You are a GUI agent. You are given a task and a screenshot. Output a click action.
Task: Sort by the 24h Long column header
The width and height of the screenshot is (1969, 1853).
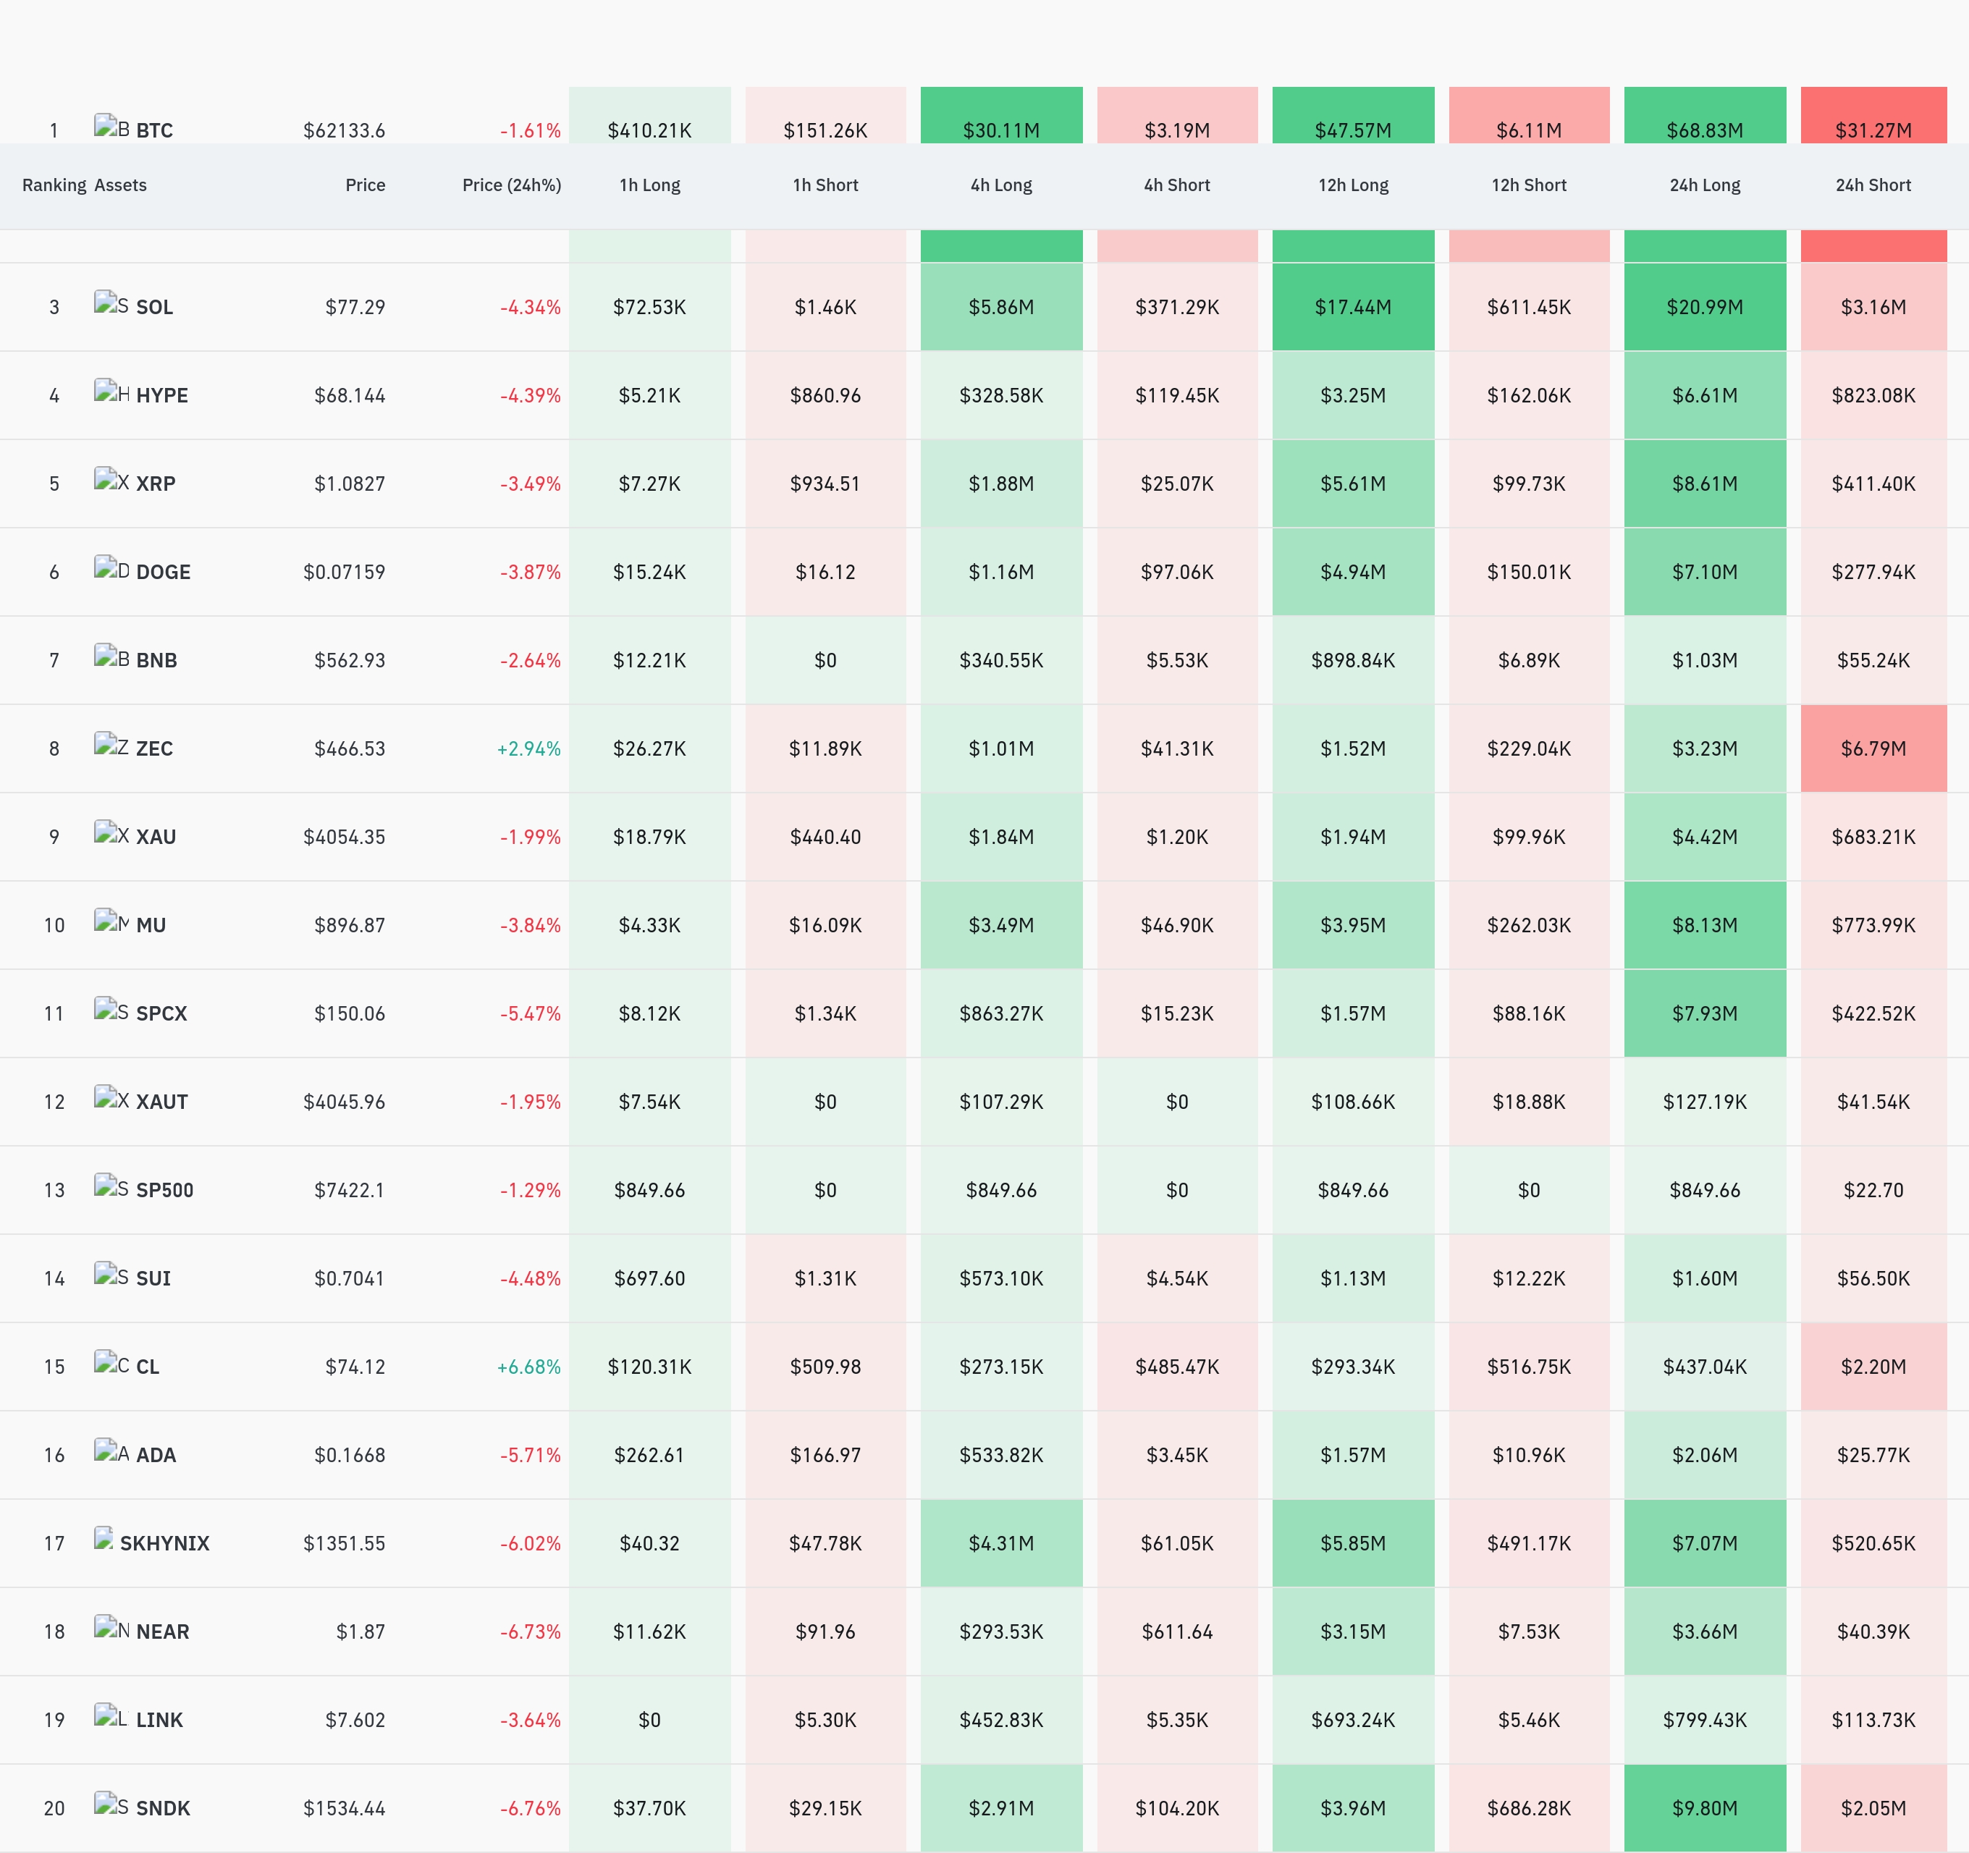pos(1705,185)
